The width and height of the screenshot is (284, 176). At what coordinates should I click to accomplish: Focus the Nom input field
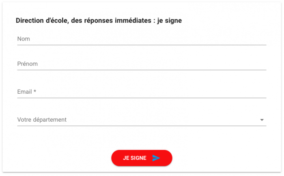(142, 39)
